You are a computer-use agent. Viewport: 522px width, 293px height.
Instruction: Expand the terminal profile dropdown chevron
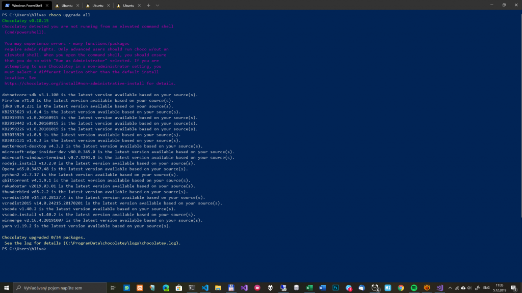(158, 5)
